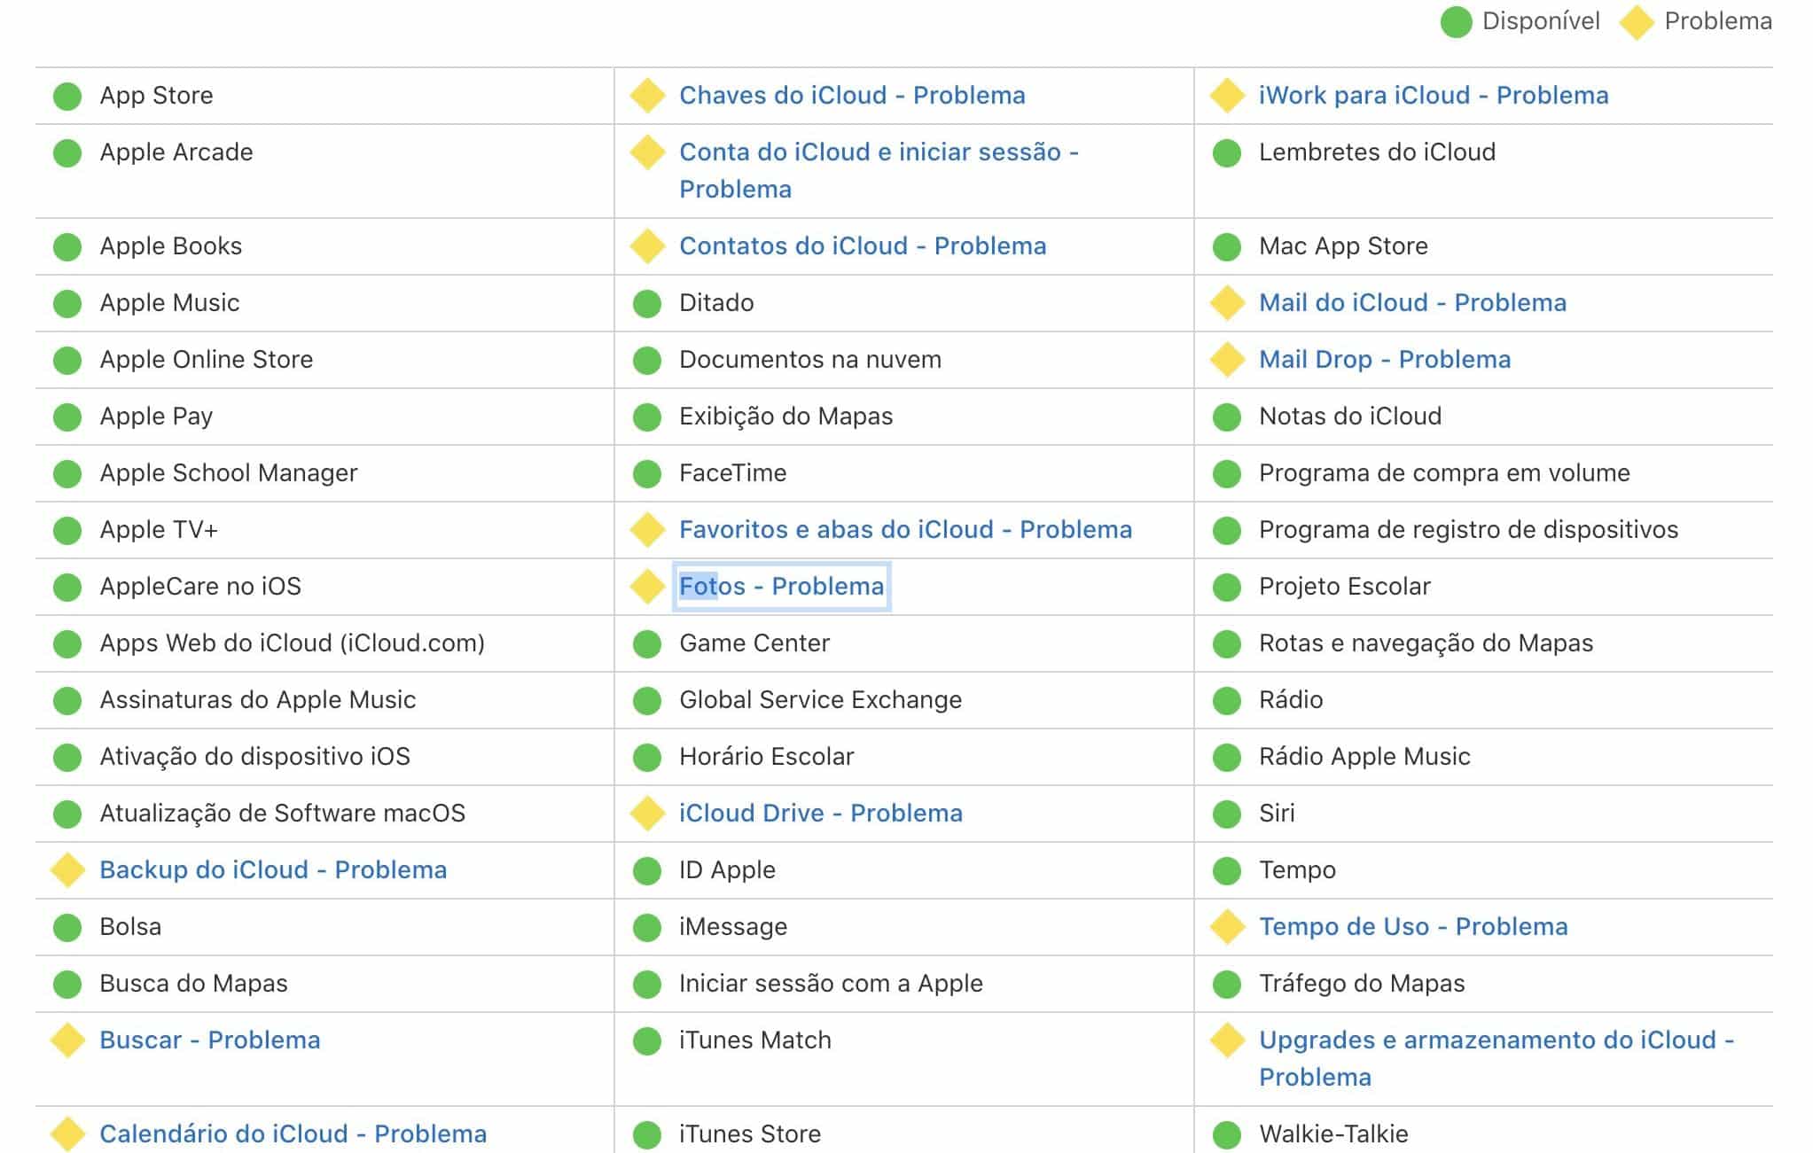Select the Apple School Manager entry
The width and height of the screenshot is (1813, 1153).
[229, 473]
